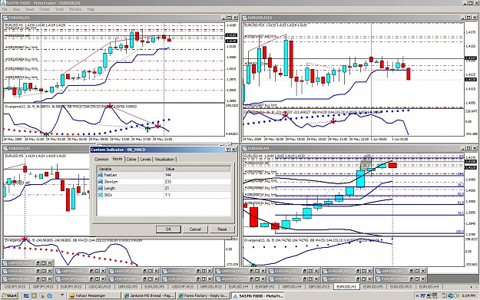Select the SlowLen value 233 cell

click(197, 182)
